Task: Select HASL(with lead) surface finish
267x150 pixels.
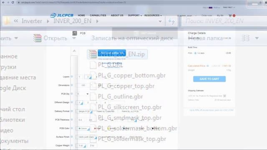Action: pyautogui.click(x=86, y=137)
